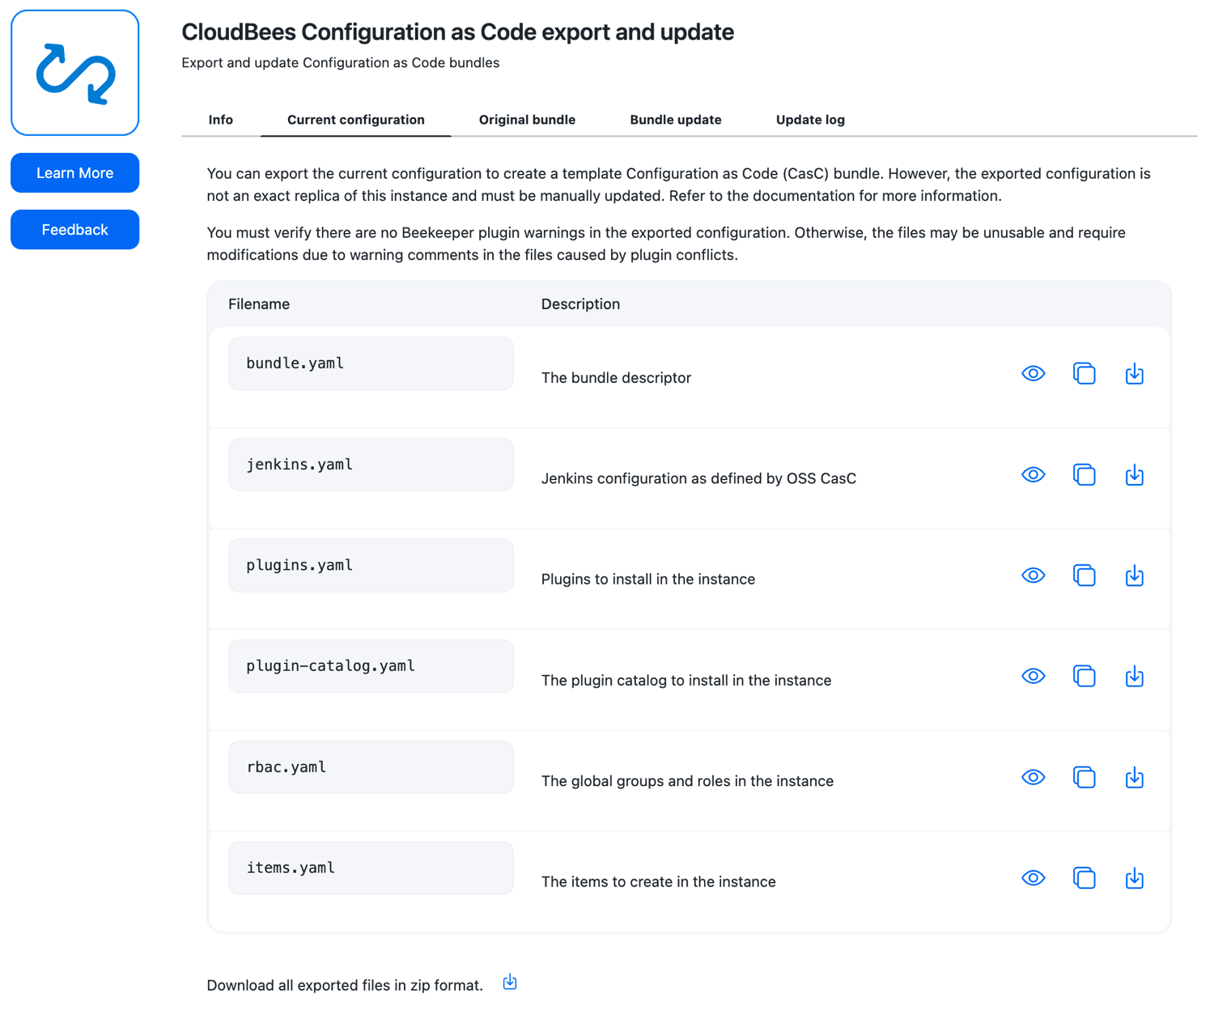Copy items.yaml contents to clipboard
The height and width of the screenshot is (1028, 1214).
pos(1084,877)
